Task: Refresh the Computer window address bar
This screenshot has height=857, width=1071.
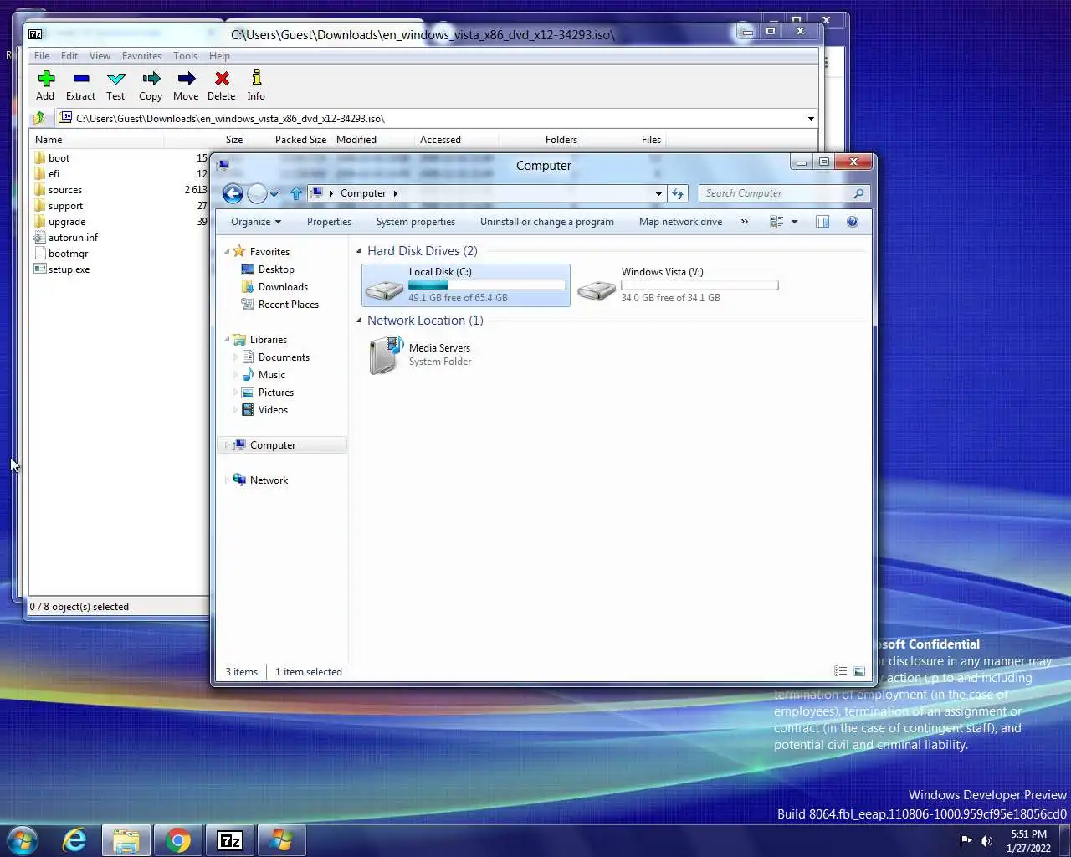Action: (x=678, y=193)
